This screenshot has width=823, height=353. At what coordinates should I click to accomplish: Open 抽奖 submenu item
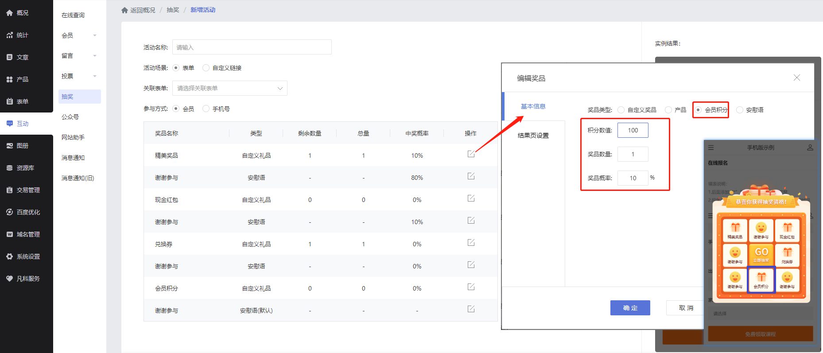pyautogui.click(x=80, y=97)
